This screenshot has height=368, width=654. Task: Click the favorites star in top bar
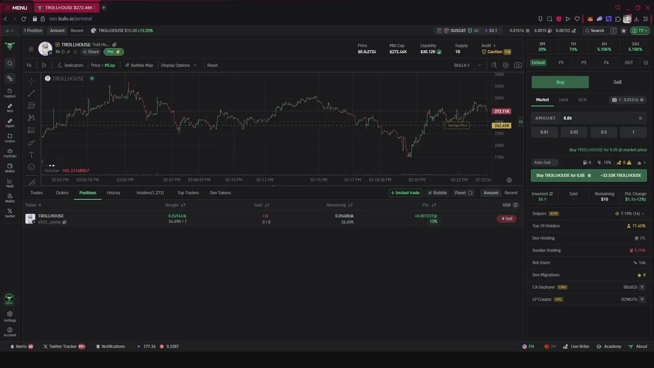tap(623, 31)
